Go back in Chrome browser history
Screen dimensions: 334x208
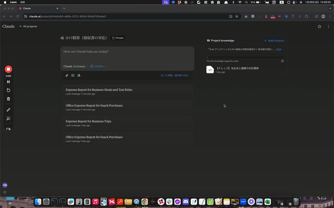(x=4, y=16)
